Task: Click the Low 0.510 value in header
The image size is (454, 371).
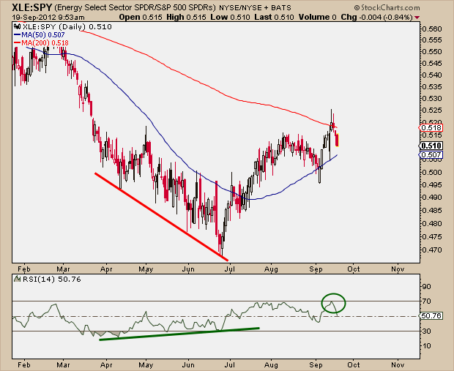Action: (230, 18)
